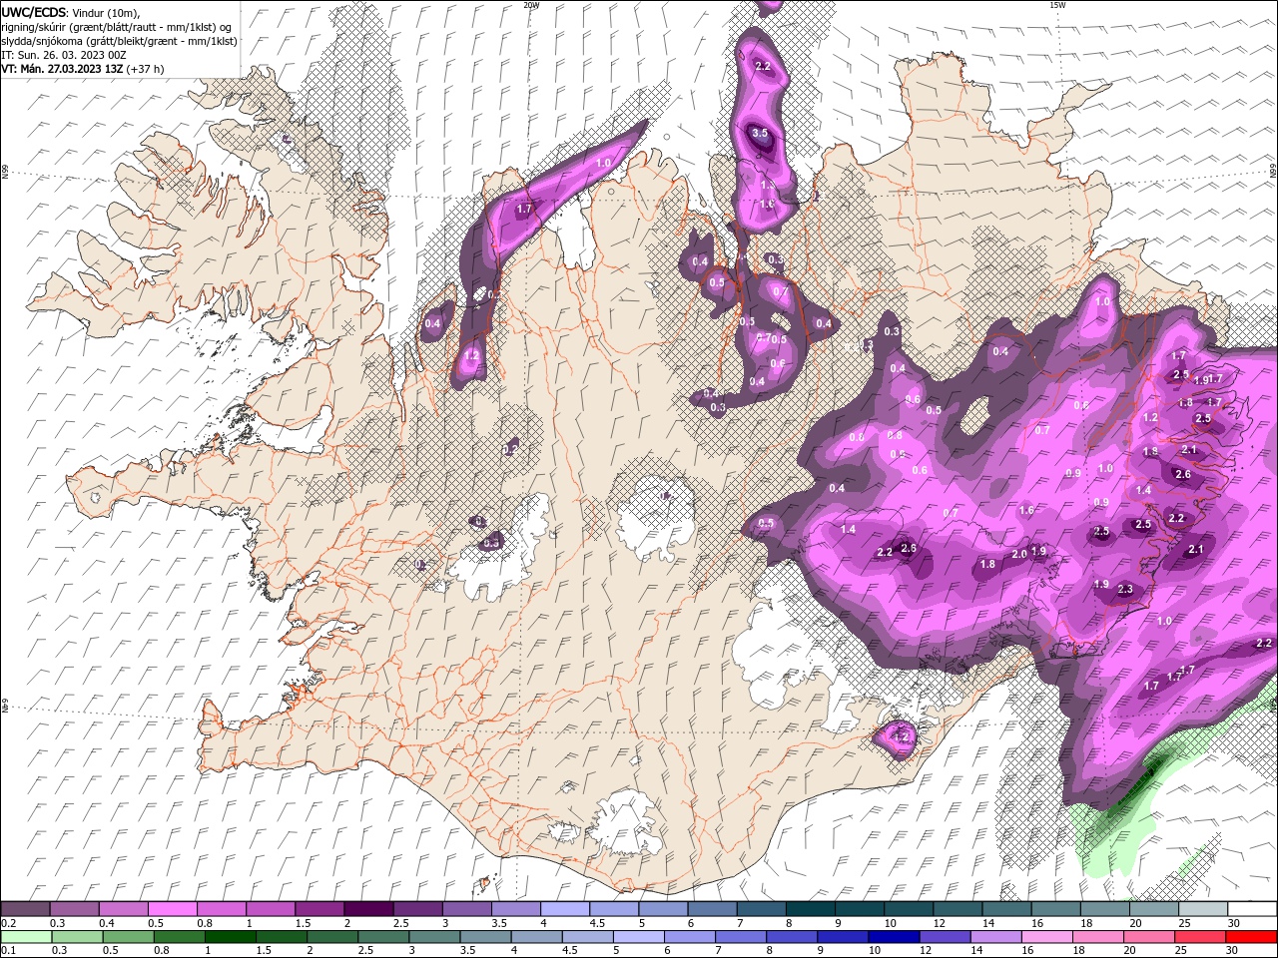Pick dark teal snow-scale swatch at 8
Screen dimensions: 1278x958
pyautogui.click(x=809, y=909)
